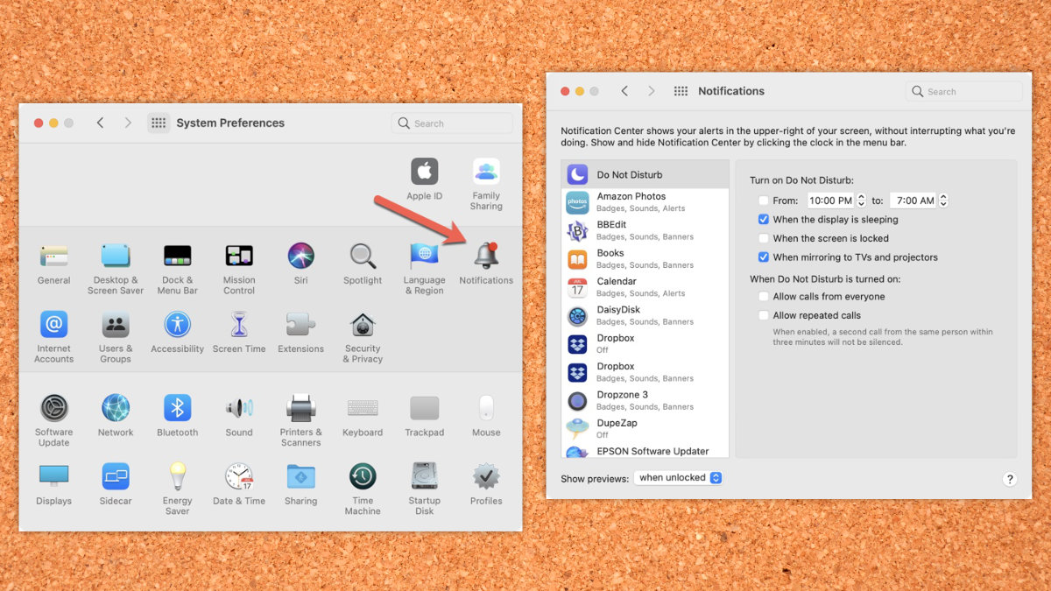This screenshot has height=591, width=1051.
Task: Adjust the 10:00 PM start time stepper
Action: pos(861,201)
